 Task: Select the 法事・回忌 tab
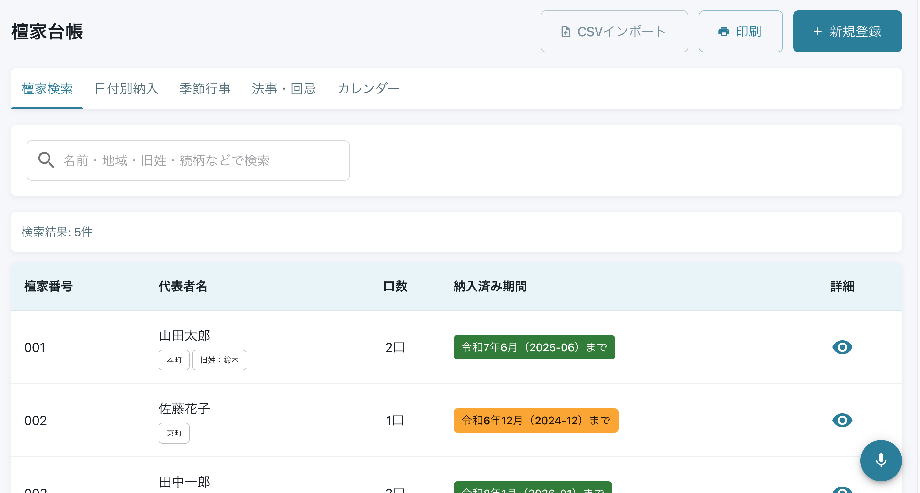(x=284, y=89)
